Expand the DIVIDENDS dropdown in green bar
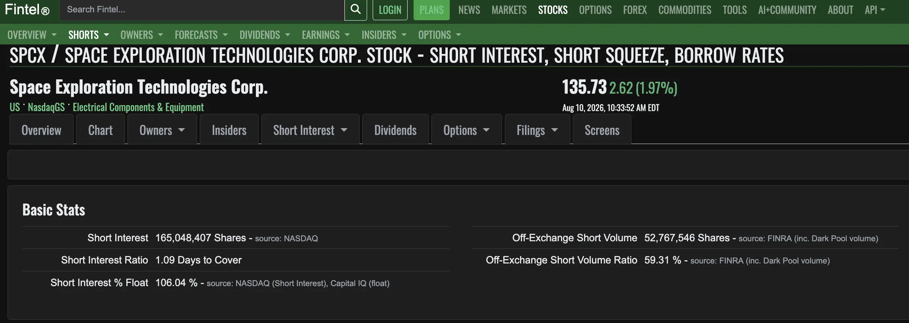909x323 pixels. [265, 35]
